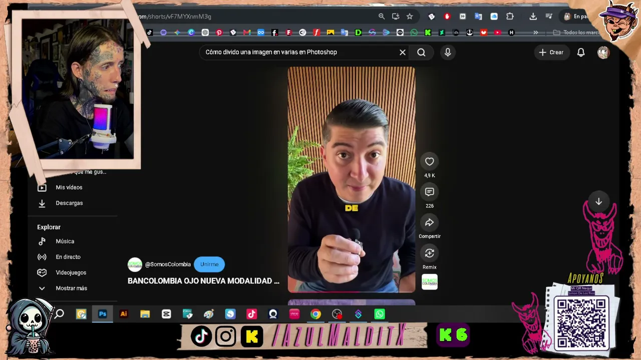Screen dimensions: 641x360
Task: Open the YouTube bookmark icon
Action: [x=497, y=32]
